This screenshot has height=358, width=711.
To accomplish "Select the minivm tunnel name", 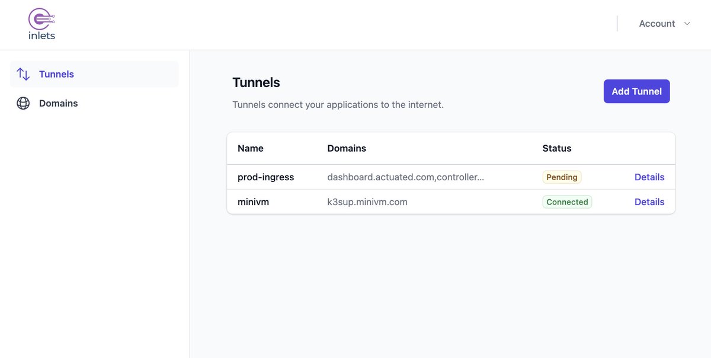I will [253, 202].
